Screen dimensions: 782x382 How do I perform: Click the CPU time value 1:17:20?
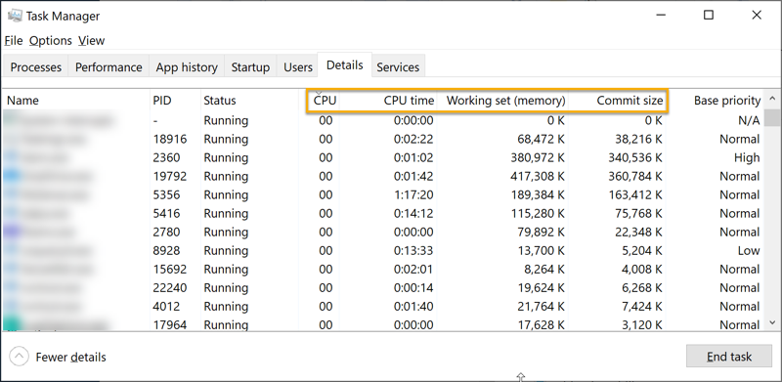413,194
